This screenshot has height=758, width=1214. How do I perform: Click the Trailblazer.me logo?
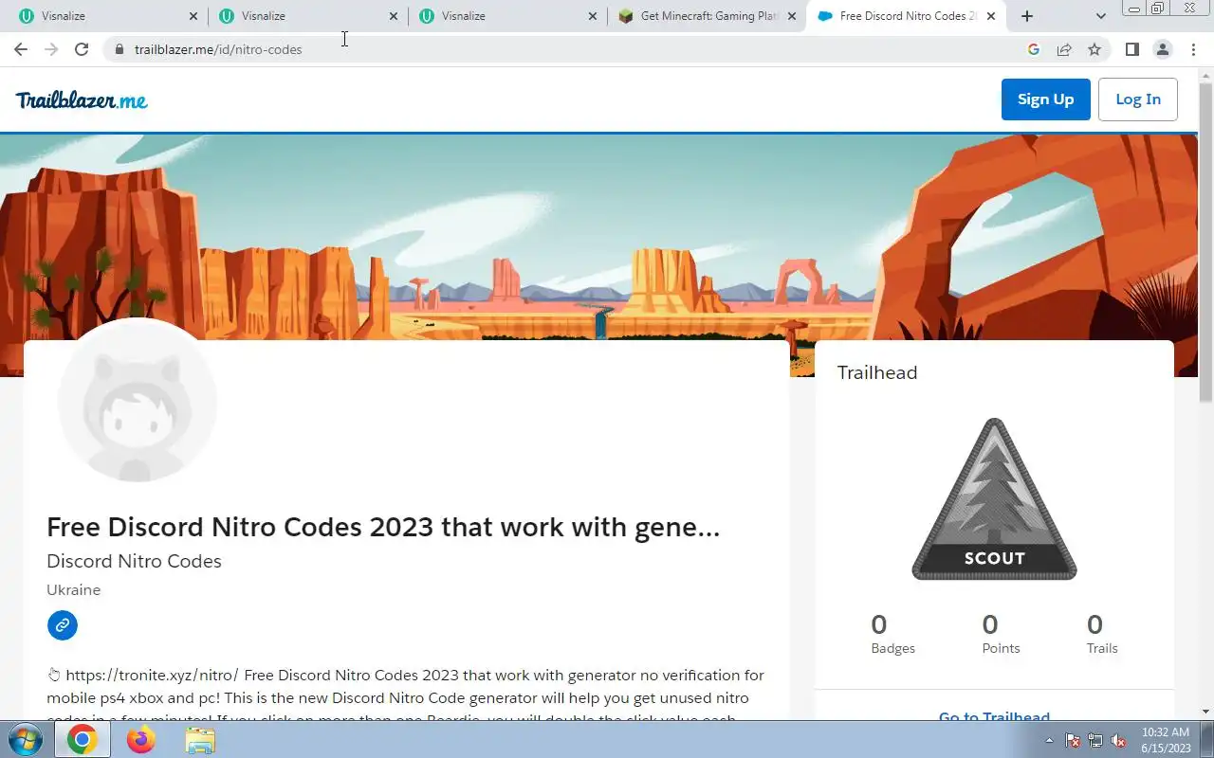tap(82, 99)
